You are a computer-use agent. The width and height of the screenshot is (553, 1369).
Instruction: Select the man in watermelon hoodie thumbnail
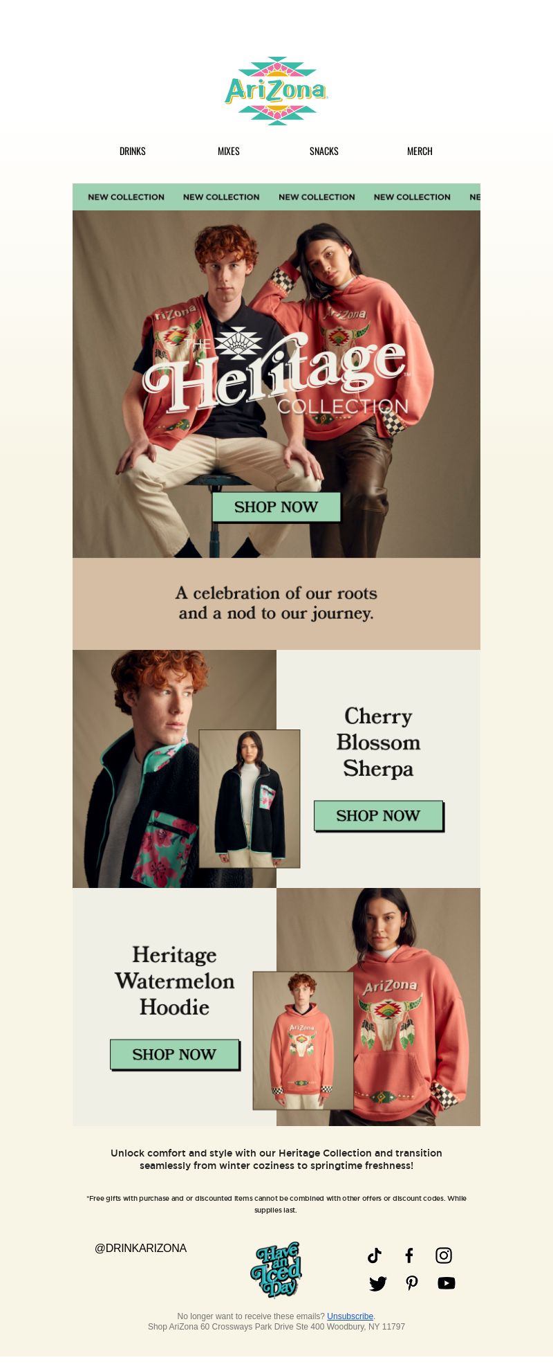click(x=303, y=1040)
